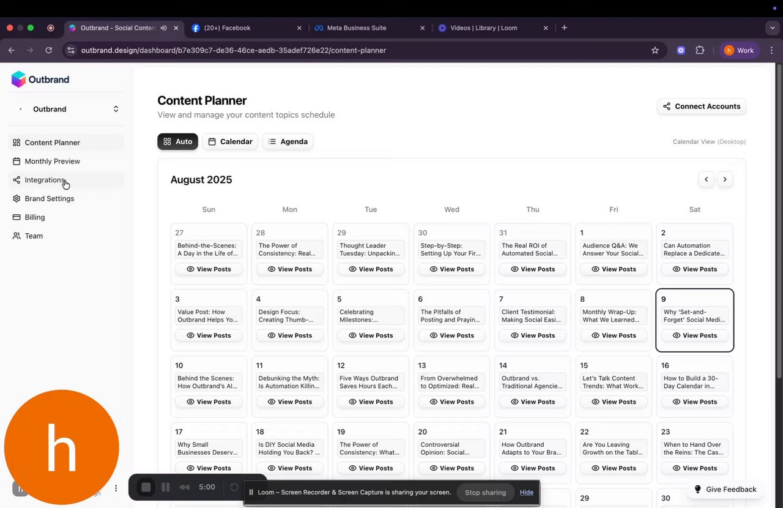Select 'Value Post: How Outbrand Helps' topic
Viewport: 783px width, 508px height.
pos(209,316)
